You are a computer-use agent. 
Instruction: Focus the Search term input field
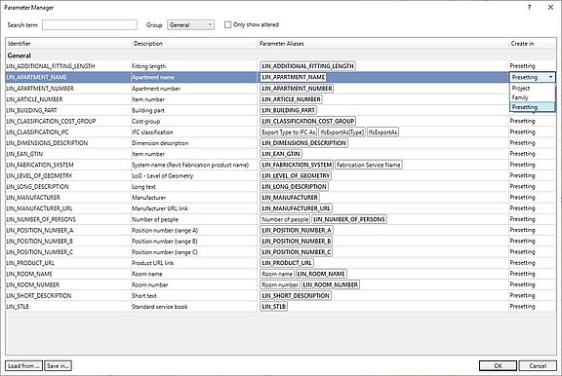90,24
